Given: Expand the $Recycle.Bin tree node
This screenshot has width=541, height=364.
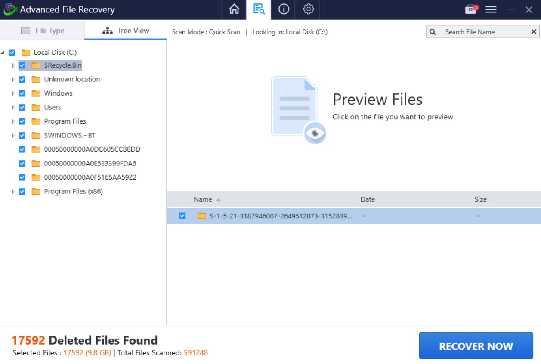Looking at the screenshot, I should (13, 66).
